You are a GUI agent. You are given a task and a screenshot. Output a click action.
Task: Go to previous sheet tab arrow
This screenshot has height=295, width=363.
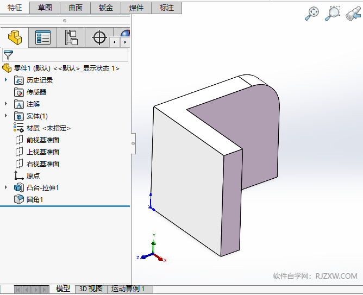coord(27,290)
